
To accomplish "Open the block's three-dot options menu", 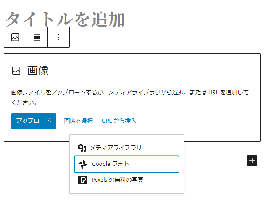I will [x=58, y=37].
